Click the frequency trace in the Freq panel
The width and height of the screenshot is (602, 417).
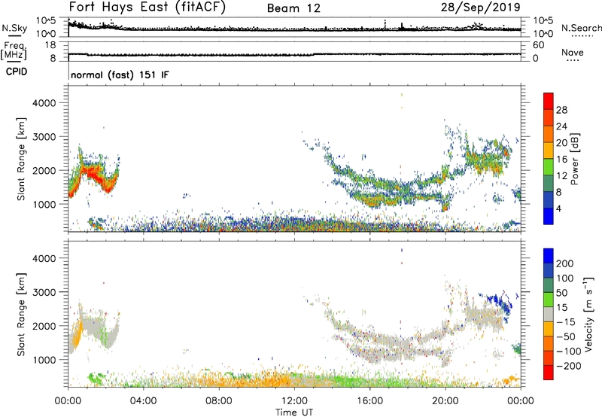coord(294,54)
